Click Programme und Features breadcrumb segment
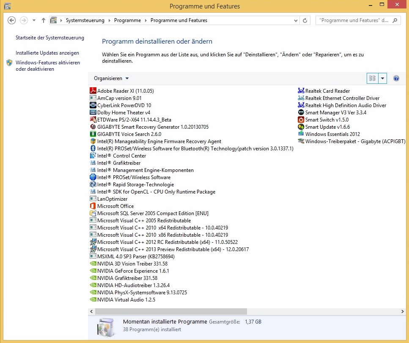 point(179,20)
